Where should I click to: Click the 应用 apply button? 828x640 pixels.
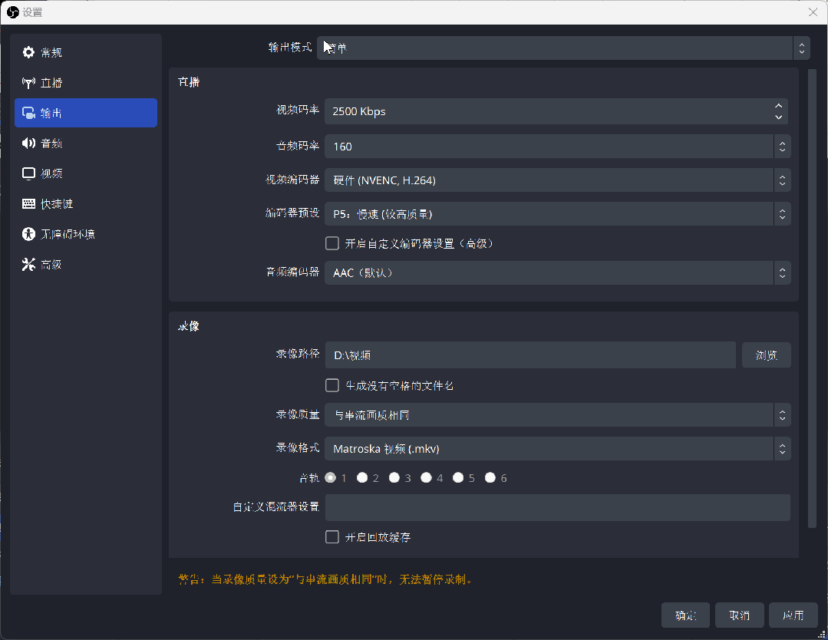click(793, 615)
